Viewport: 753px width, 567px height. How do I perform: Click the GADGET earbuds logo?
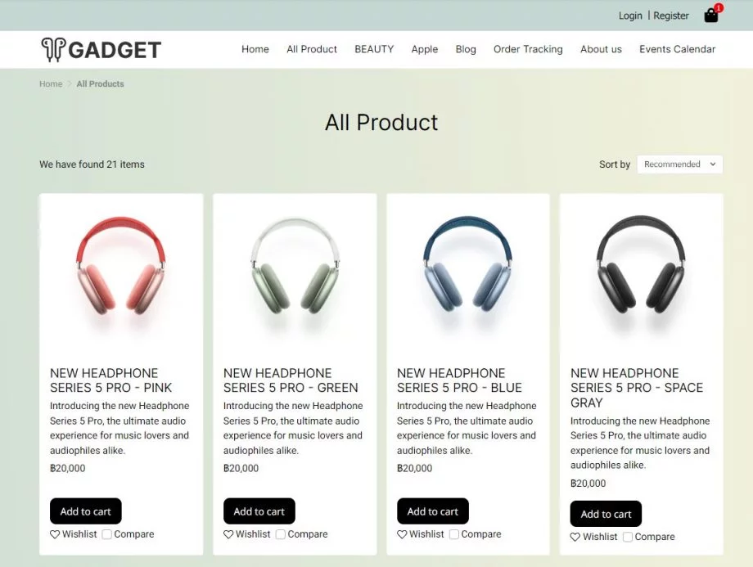click(101, 50)
